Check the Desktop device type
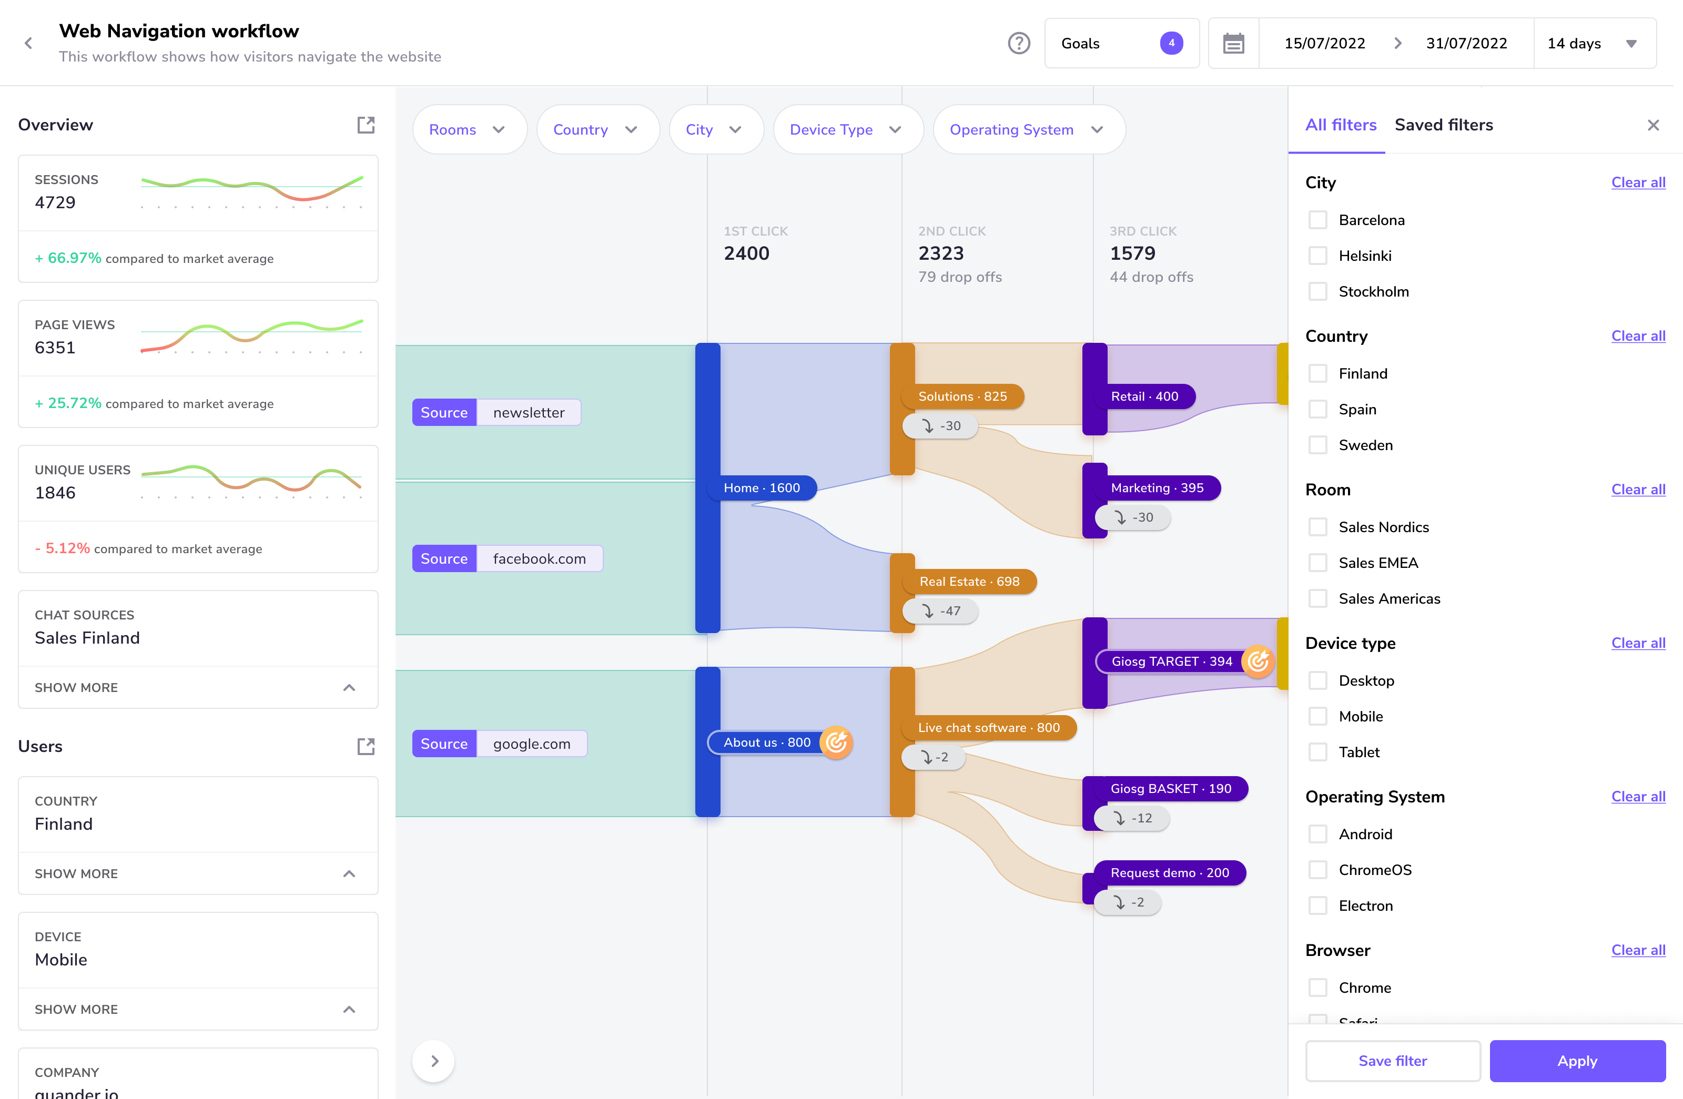Image resolution: width=1683 pixels, height=1099 pixels. [x=1317, y=680]
